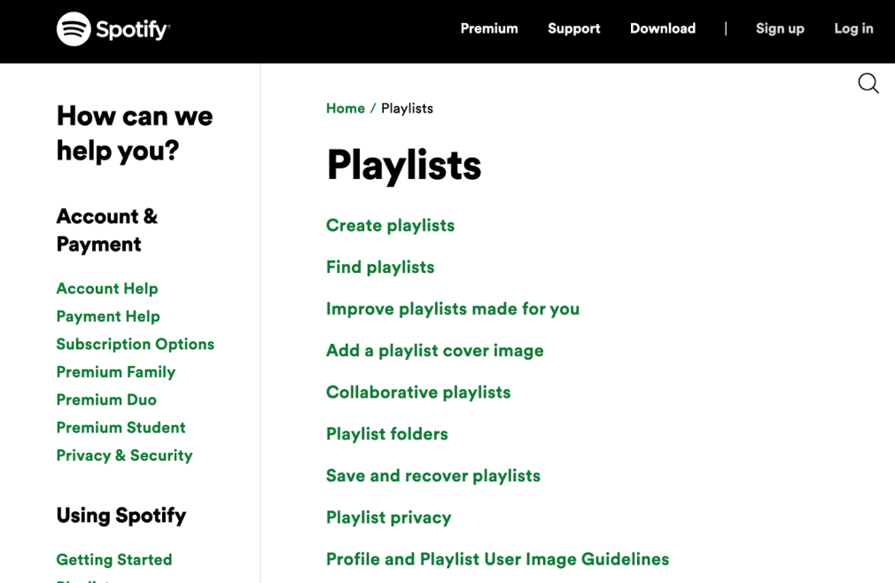895x583 pixels.
Task: Select Premium Family in sidebar
Action: tap(116, 372)
